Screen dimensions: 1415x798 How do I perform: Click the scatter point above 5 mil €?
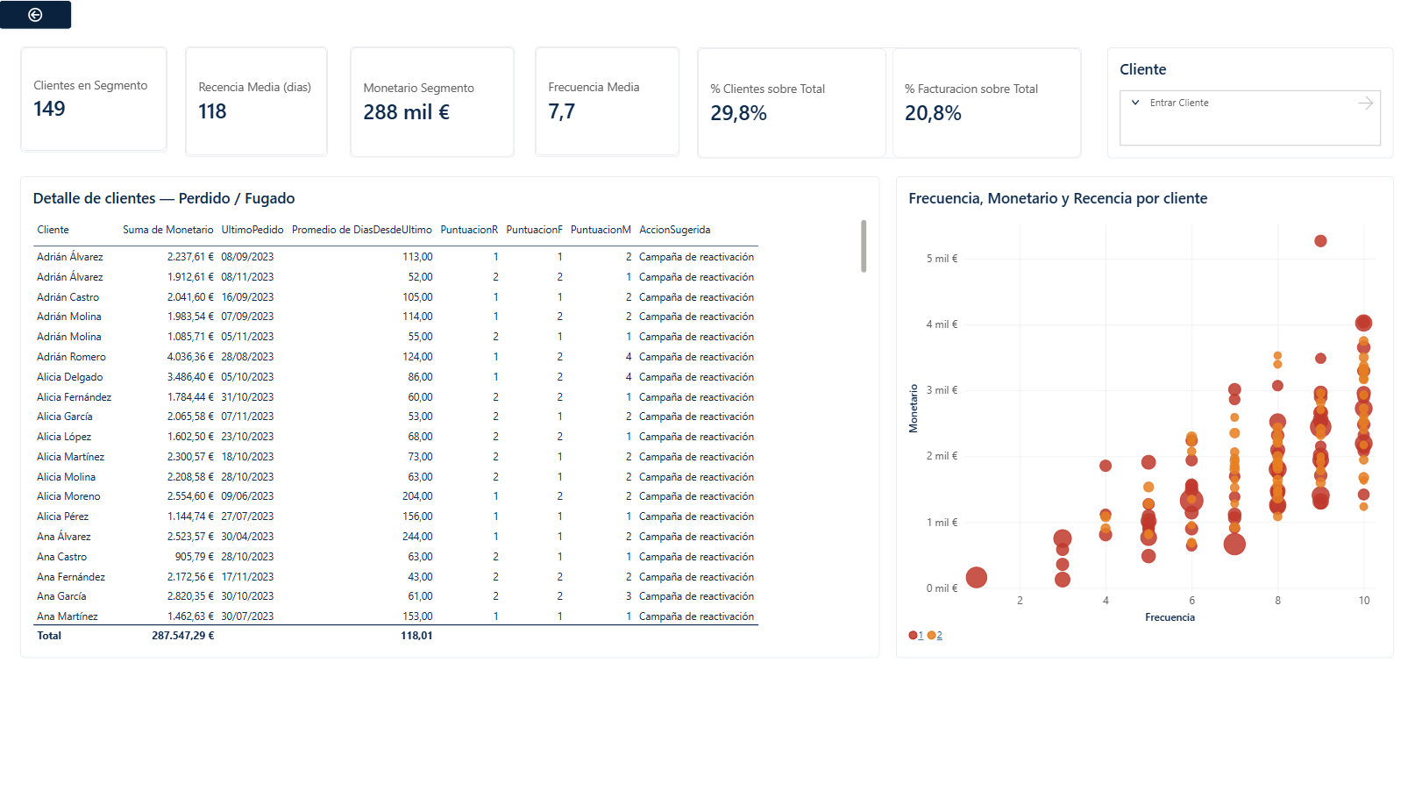pos(1320,241)
